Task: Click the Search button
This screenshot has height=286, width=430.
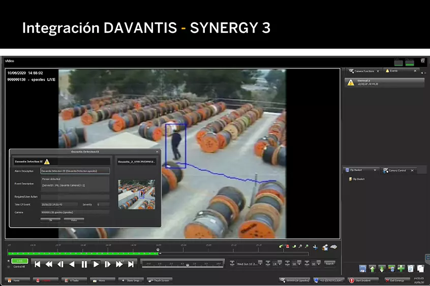Action: click(329, 264)
